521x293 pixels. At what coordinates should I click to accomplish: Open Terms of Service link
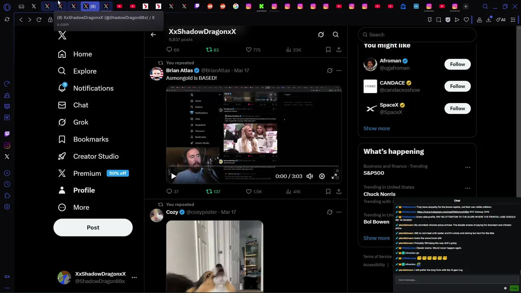pyautogui.click(x=377, y=257)
